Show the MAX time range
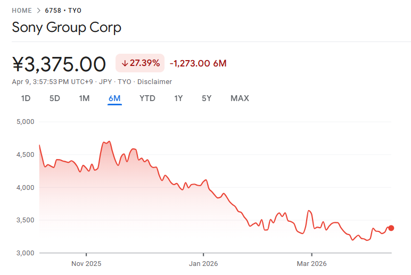This screenshot has height=275, width=411. click(240, 98)
